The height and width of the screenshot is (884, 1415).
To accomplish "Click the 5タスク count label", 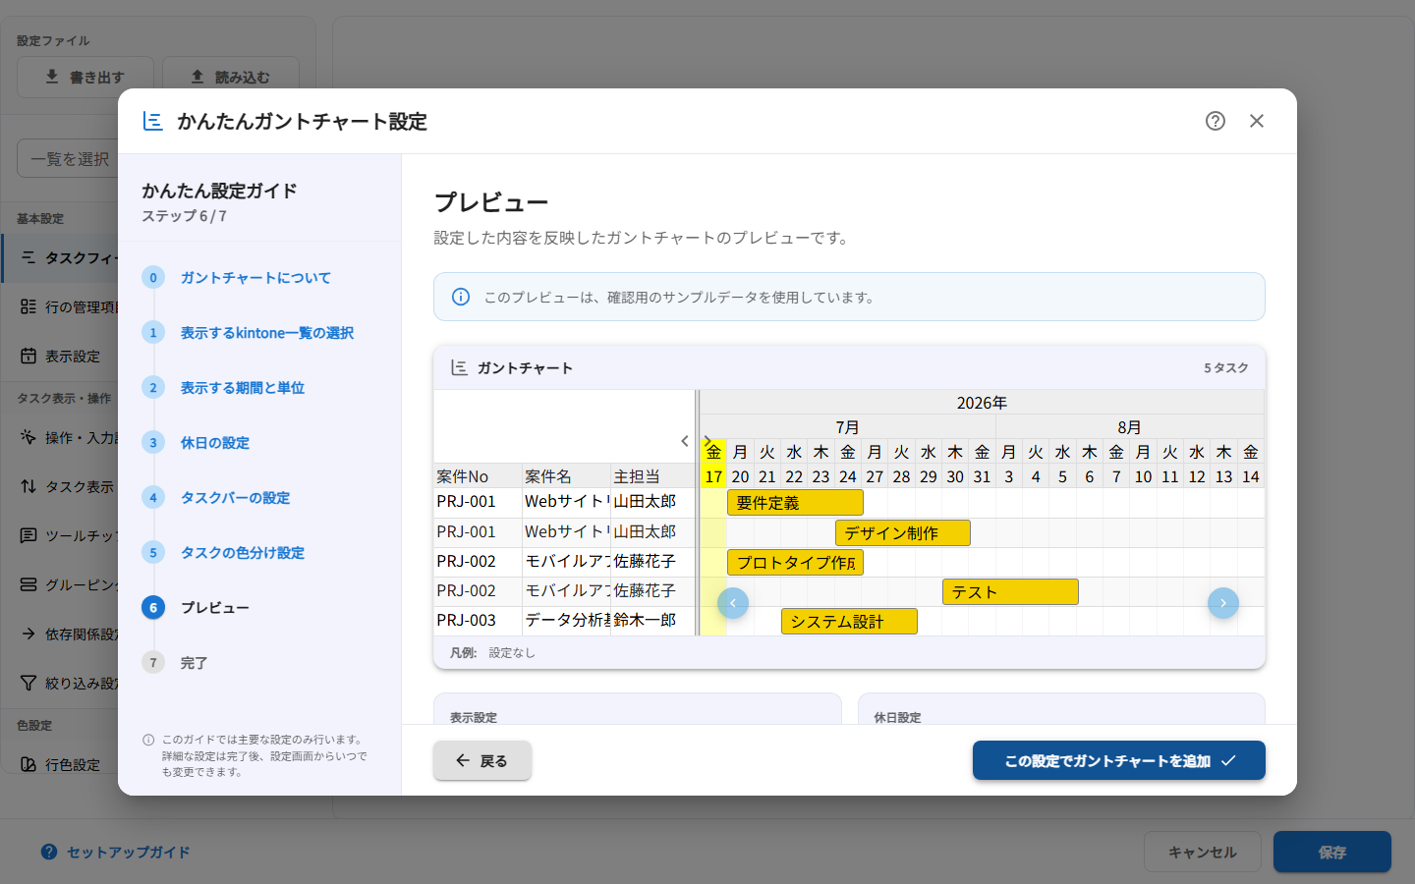I will [1226, 368].
